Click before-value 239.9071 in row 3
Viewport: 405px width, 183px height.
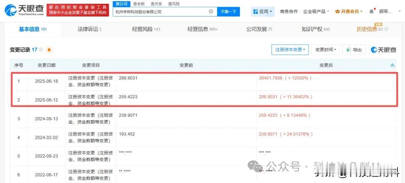pos(128,115)
